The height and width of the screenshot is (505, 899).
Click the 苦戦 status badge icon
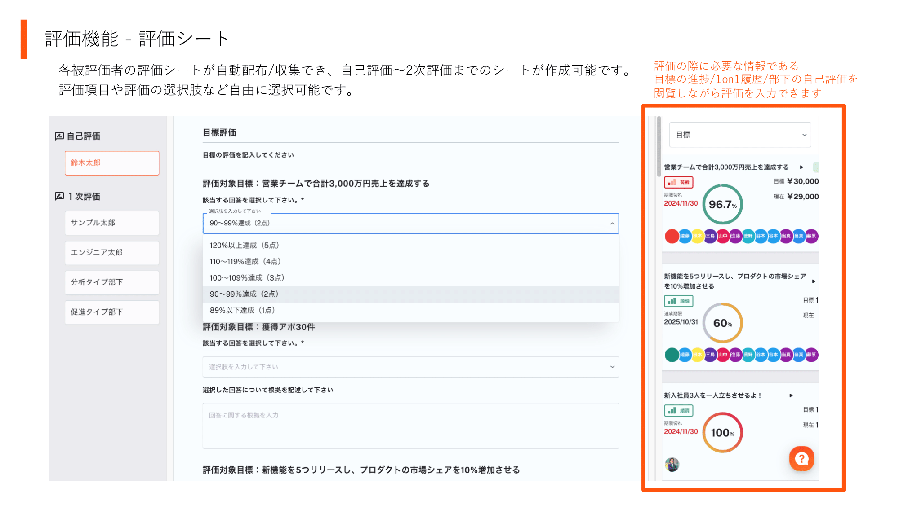coord(679,182)
